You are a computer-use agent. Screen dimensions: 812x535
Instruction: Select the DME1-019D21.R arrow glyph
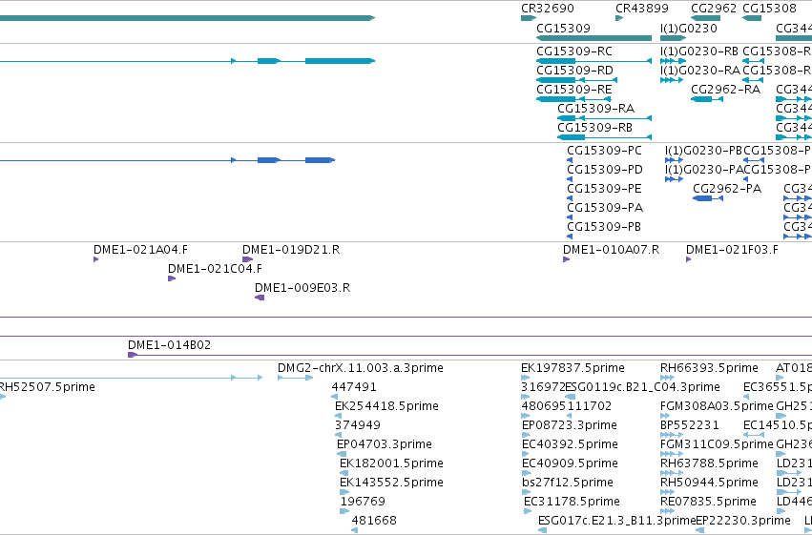click(247, 259)
